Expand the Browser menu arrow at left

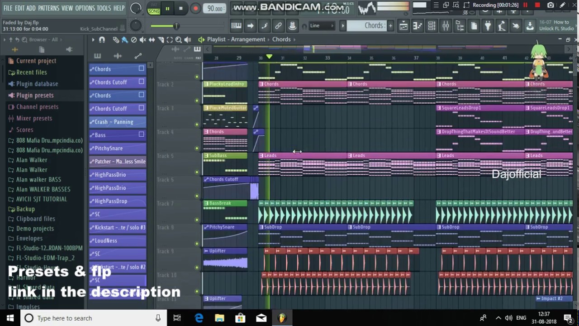tap(5, 40)
